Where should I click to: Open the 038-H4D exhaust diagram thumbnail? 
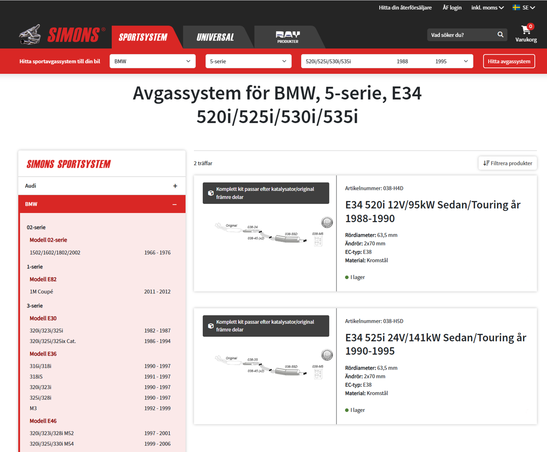point(269,234)
